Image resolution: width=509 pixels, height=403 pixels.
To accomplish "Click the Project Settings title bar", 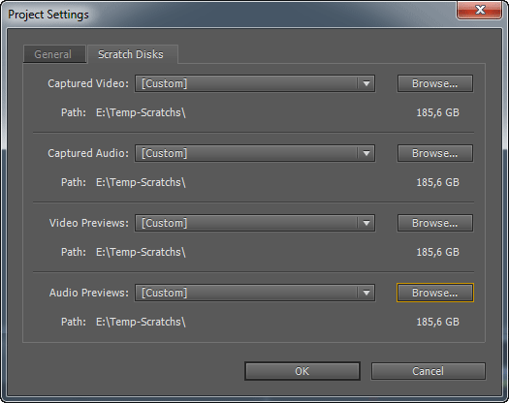I will (227, 15).
